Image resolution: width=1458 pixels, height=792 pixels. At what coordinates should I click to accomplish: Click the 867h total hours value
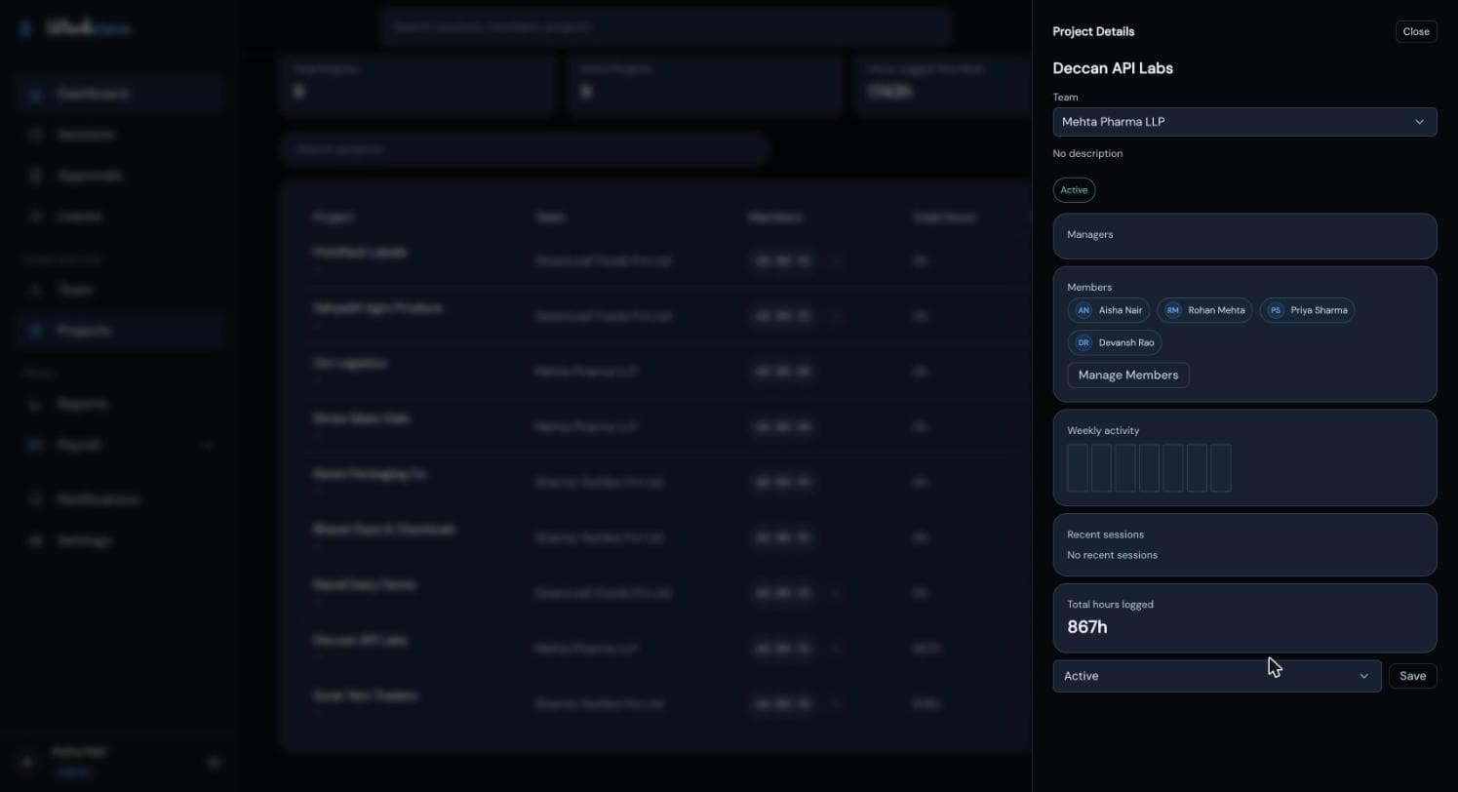pyautogui.click(x=1087, y=627)
